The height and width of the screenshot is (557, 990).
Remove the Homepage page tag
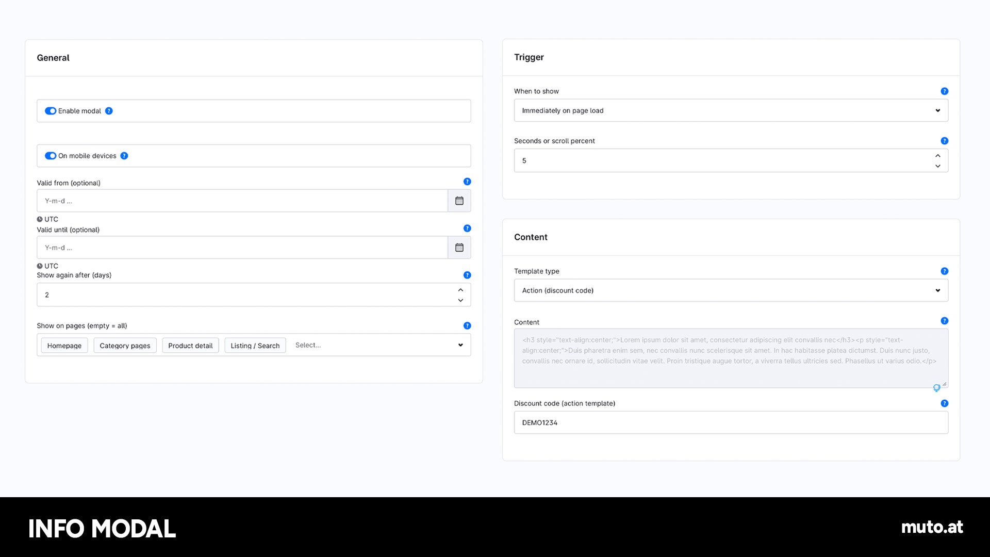pyautogui.click(x=64, y=346)
